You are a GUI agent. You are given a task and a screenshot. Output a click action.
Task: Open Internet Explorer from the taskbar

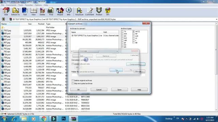(x=14, y=119)
